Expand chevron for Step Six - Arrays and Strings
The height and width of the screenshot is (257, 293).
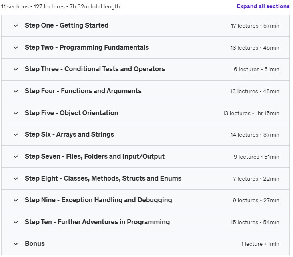click(16, 135)
